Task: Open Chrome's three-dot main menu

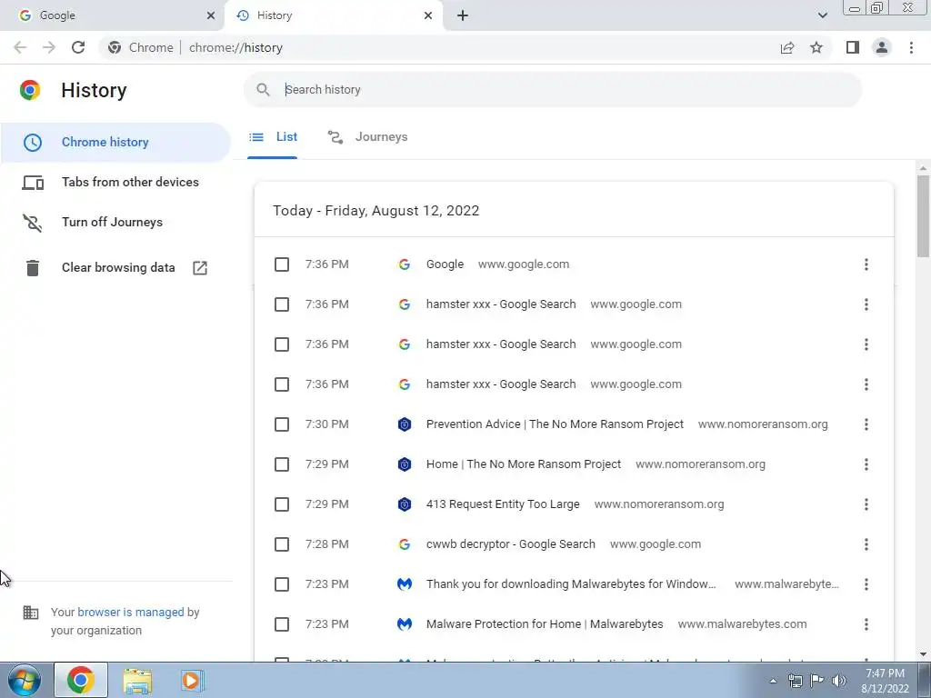Action: click(x=911, y=47)
